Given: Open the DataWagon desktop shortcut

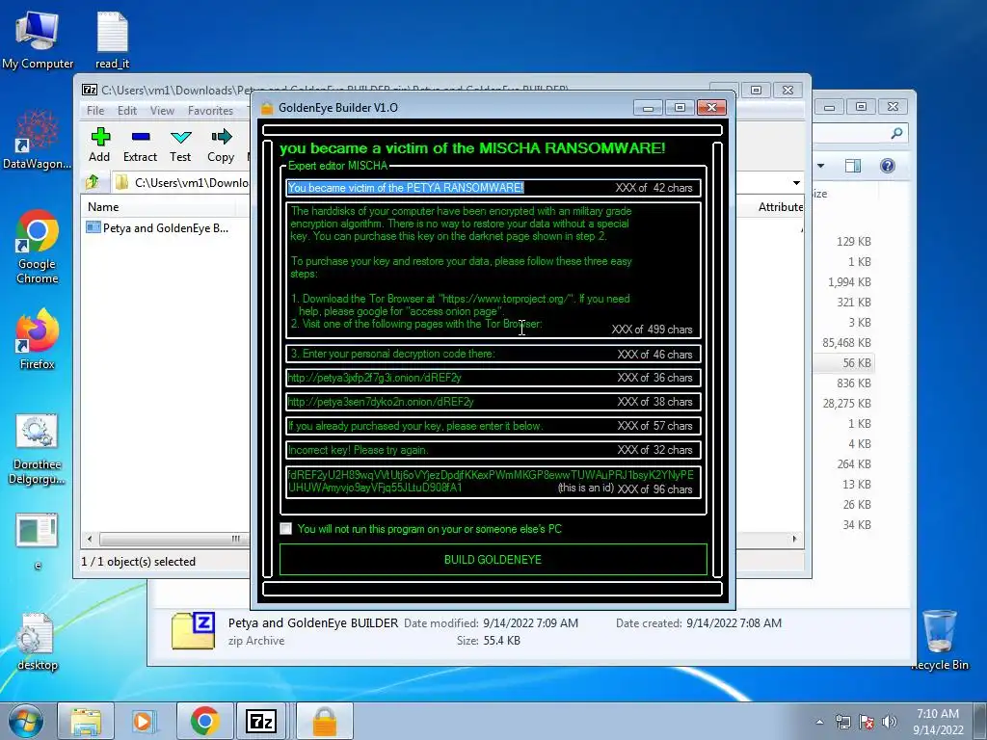Looking at the screenshot, I should (38, 139).
